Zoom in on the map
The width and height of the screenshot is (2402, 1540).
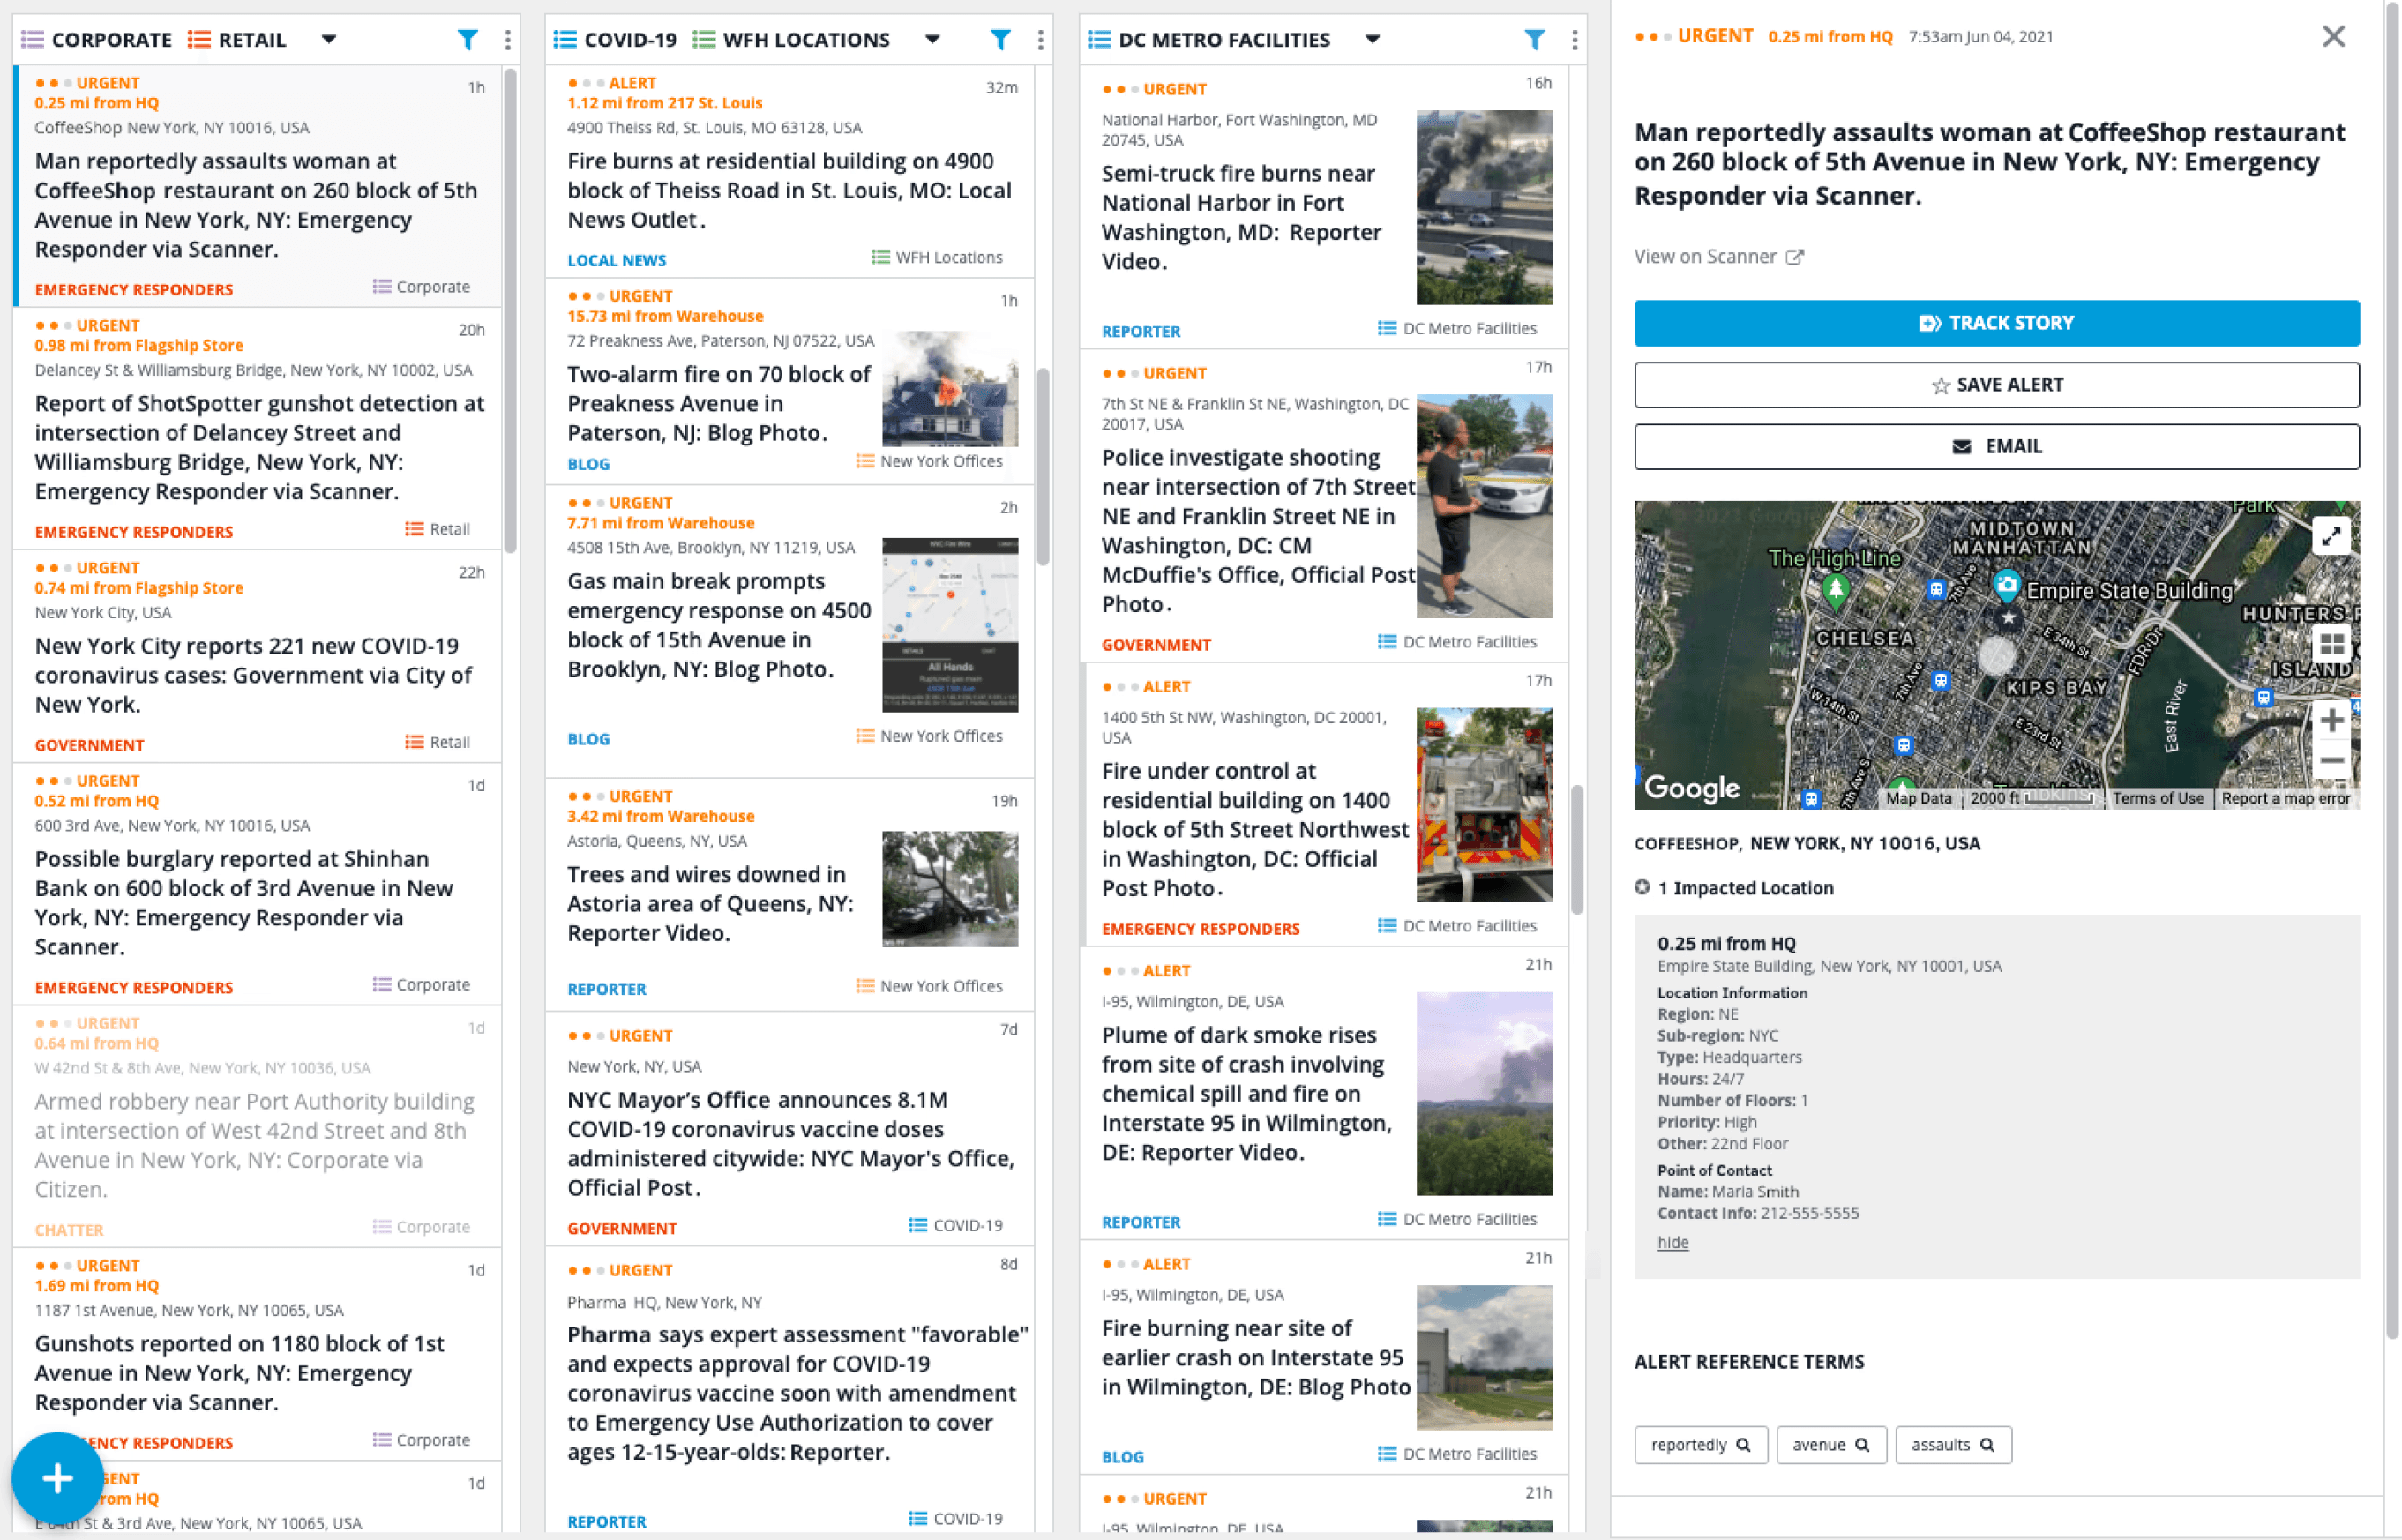tap(2331, 720)
